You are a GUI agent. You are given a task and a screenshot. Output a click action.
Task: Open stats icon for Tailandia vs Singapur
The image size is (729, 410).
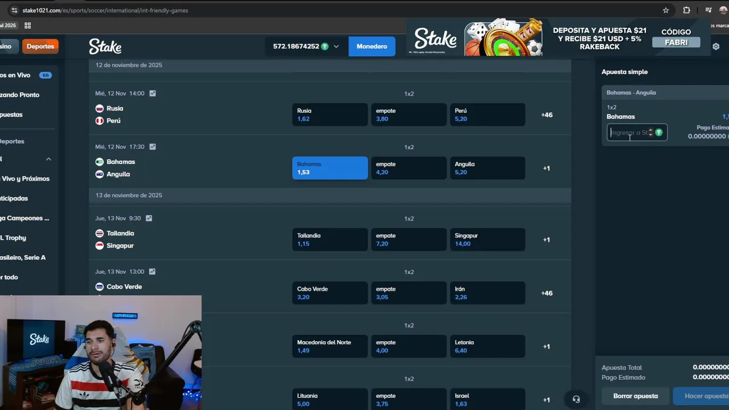pyautogui.click(x=149, y=218)
